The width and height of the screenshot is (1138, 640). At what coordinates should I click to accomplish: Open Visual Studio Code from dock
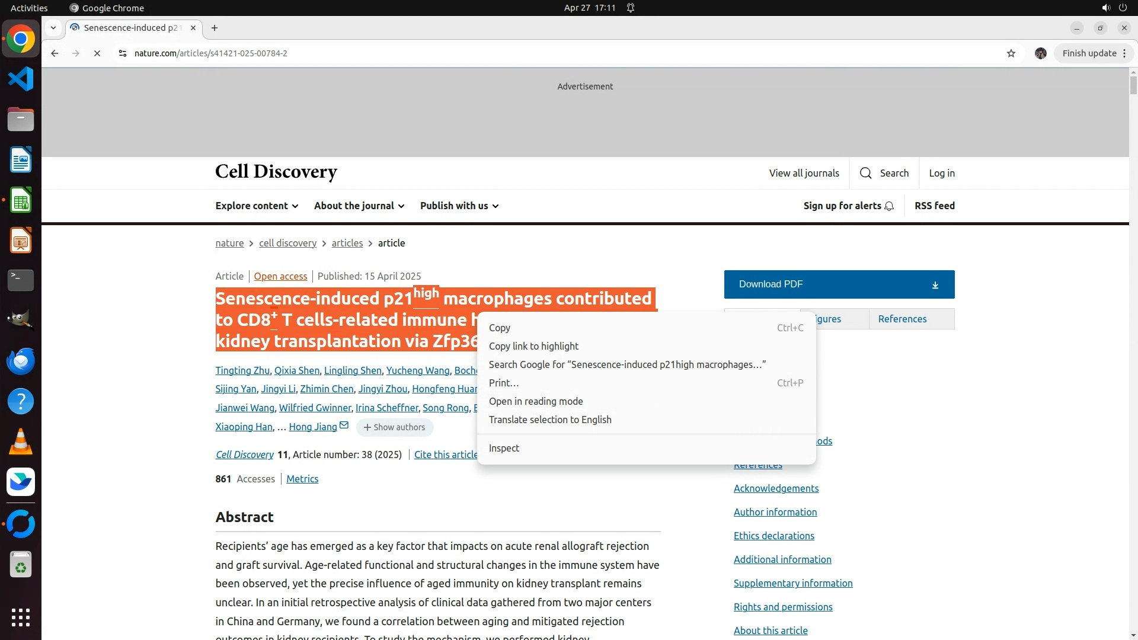click(21, 79)
